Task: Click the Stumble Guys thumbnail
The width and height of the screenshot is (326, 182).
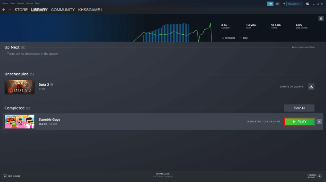Action: [x=20, y=122]
